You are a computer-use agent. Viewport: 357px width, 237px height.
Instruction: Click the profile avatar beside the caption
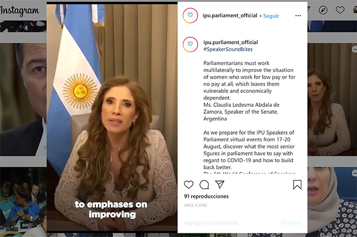(x=190, y=44)
